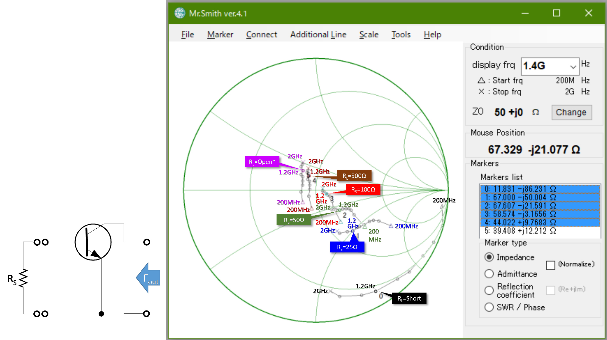Click the brown RL=500Ω label
Image resolution: width=607 pixels, height=340 pixels.
pos(354,176)
